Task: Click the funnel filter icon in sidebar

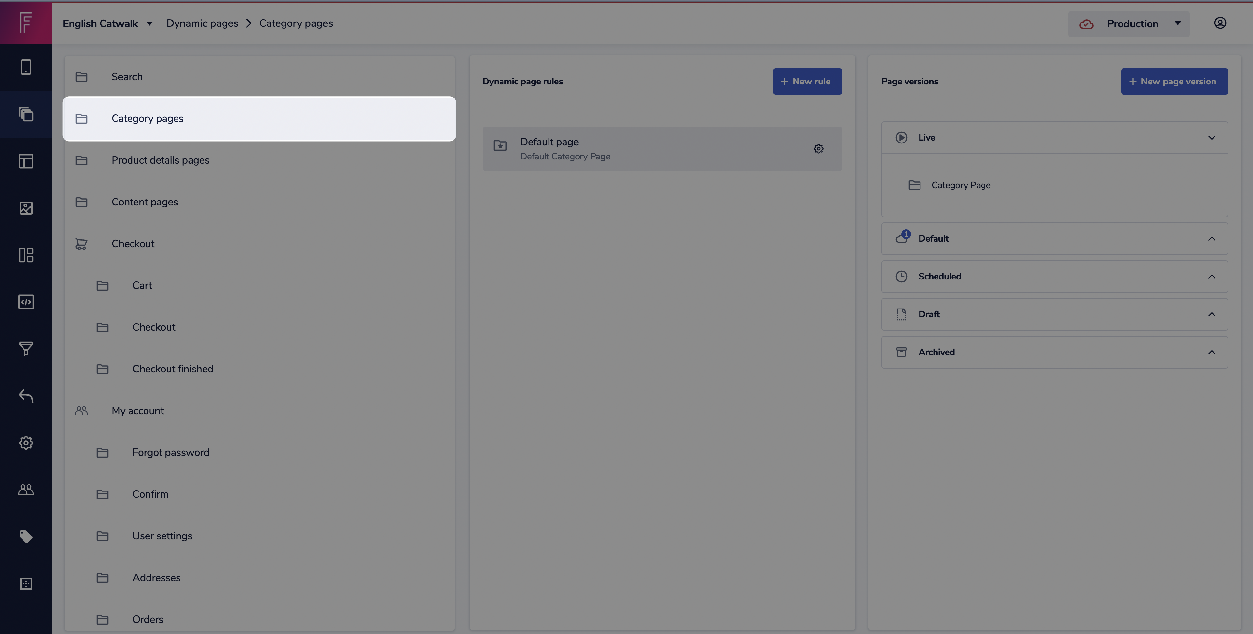Action: (x=26, y=349)
